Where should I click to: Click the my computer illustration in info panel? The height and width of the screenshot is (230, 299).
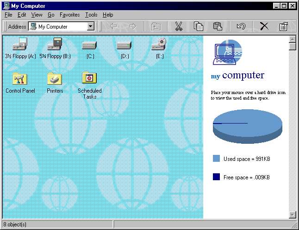coord(228,52)
